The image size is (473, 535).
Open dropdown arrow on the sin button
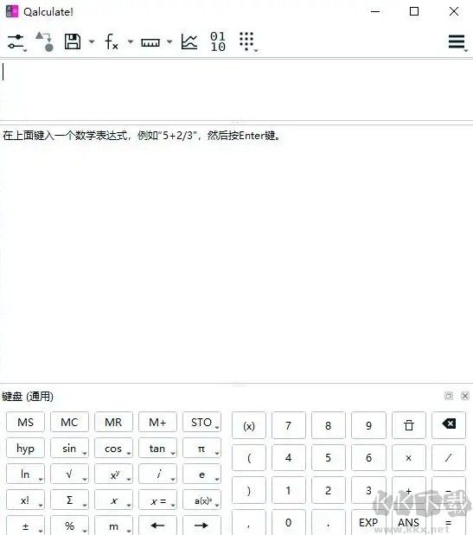pyautogui.click(x=84, y=454)
